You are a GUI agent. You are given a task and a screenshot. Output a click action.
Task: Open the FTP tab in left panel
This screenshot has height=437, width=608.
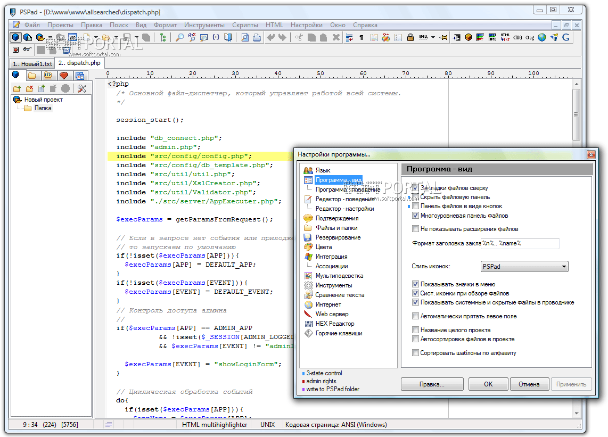point(48,76)
